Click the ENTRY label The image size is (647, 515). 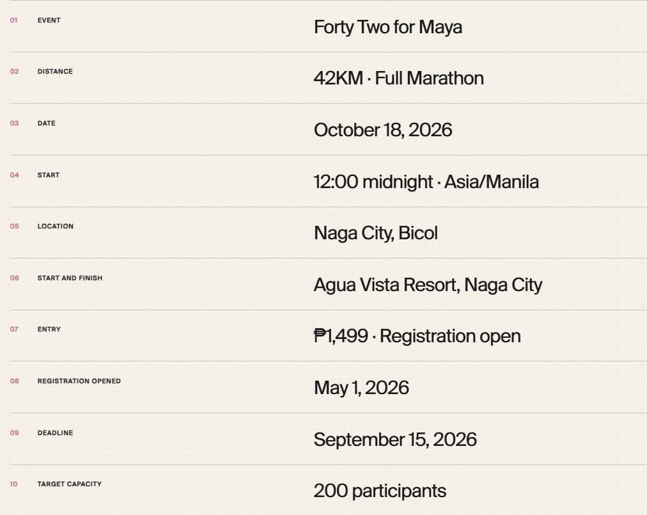coord(49,329)
